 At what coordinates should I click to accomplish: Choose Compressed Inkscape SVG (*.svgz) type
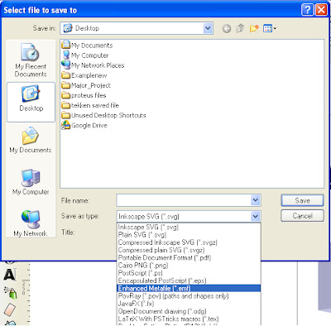189,242
